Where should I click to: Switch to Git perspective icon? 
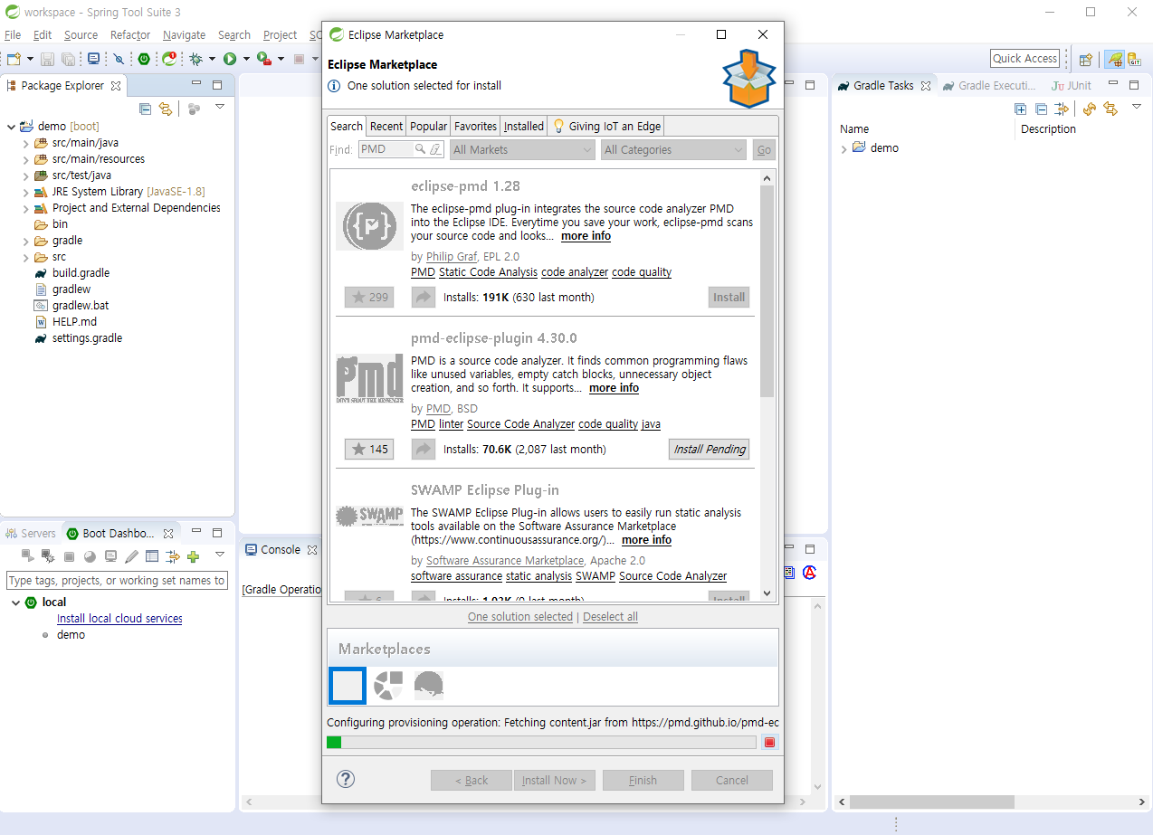pyautogui.click(x=1134, y=60)
